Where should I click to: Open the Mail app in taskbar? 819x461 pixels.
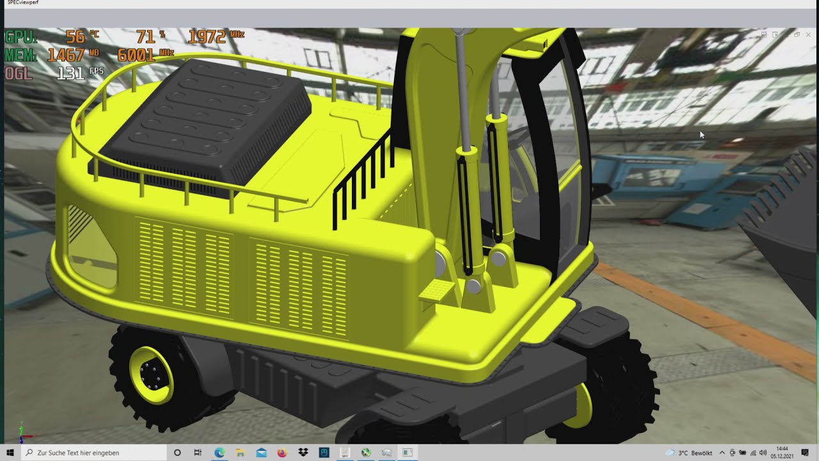261,453
